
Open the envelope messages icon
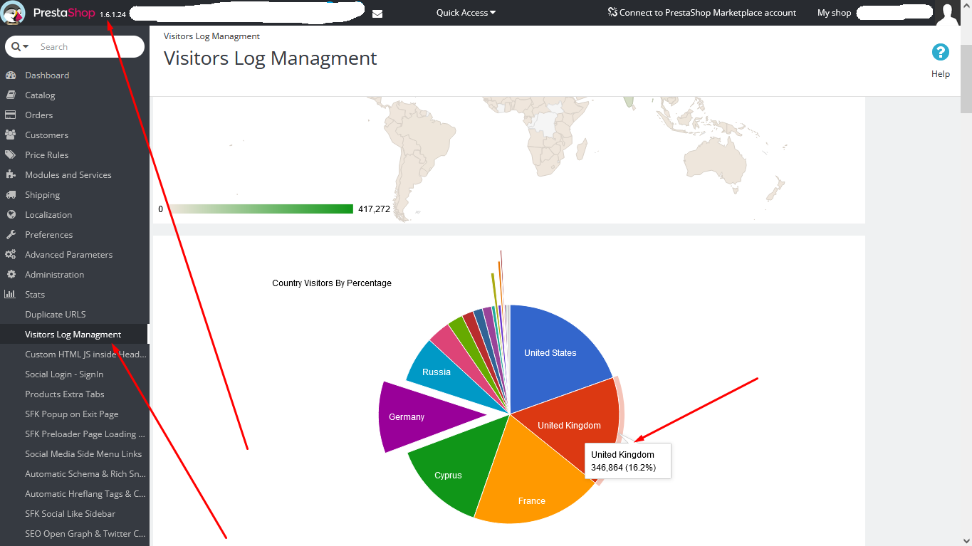click(377, 14)
